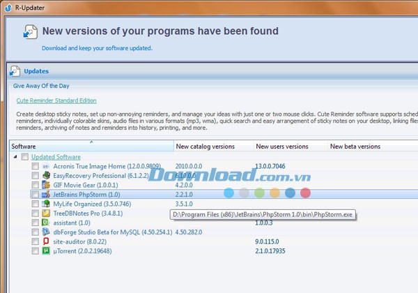418x293 pixels.
Task: Check the JetBrains PhpStorm checkbox
Action: click(36, 194)
